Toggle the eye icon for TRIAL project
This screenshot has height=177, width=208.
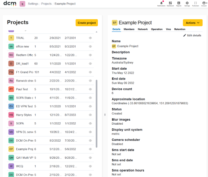point(90,38)
